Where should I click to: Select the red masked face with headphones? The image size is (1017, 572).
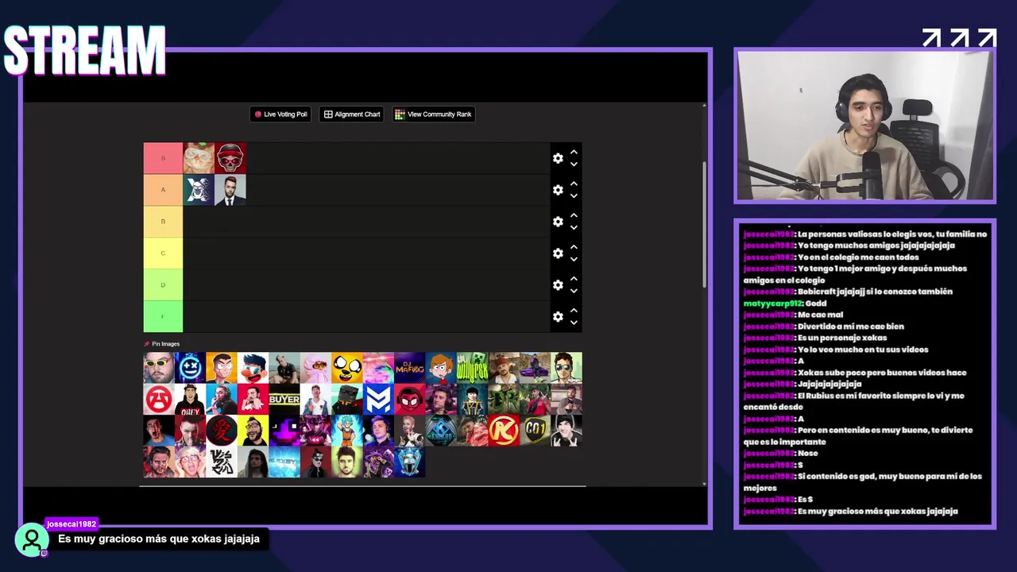pos(409,400)
